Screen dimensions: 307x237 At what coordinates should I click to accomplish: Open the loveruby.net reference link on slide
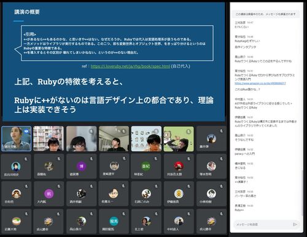(x=130, y=66)
